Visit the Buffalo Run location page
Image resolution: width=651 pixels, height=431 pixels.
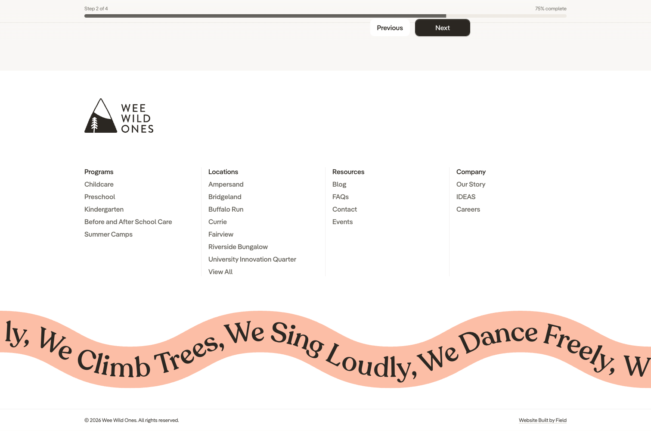point(226,209)
